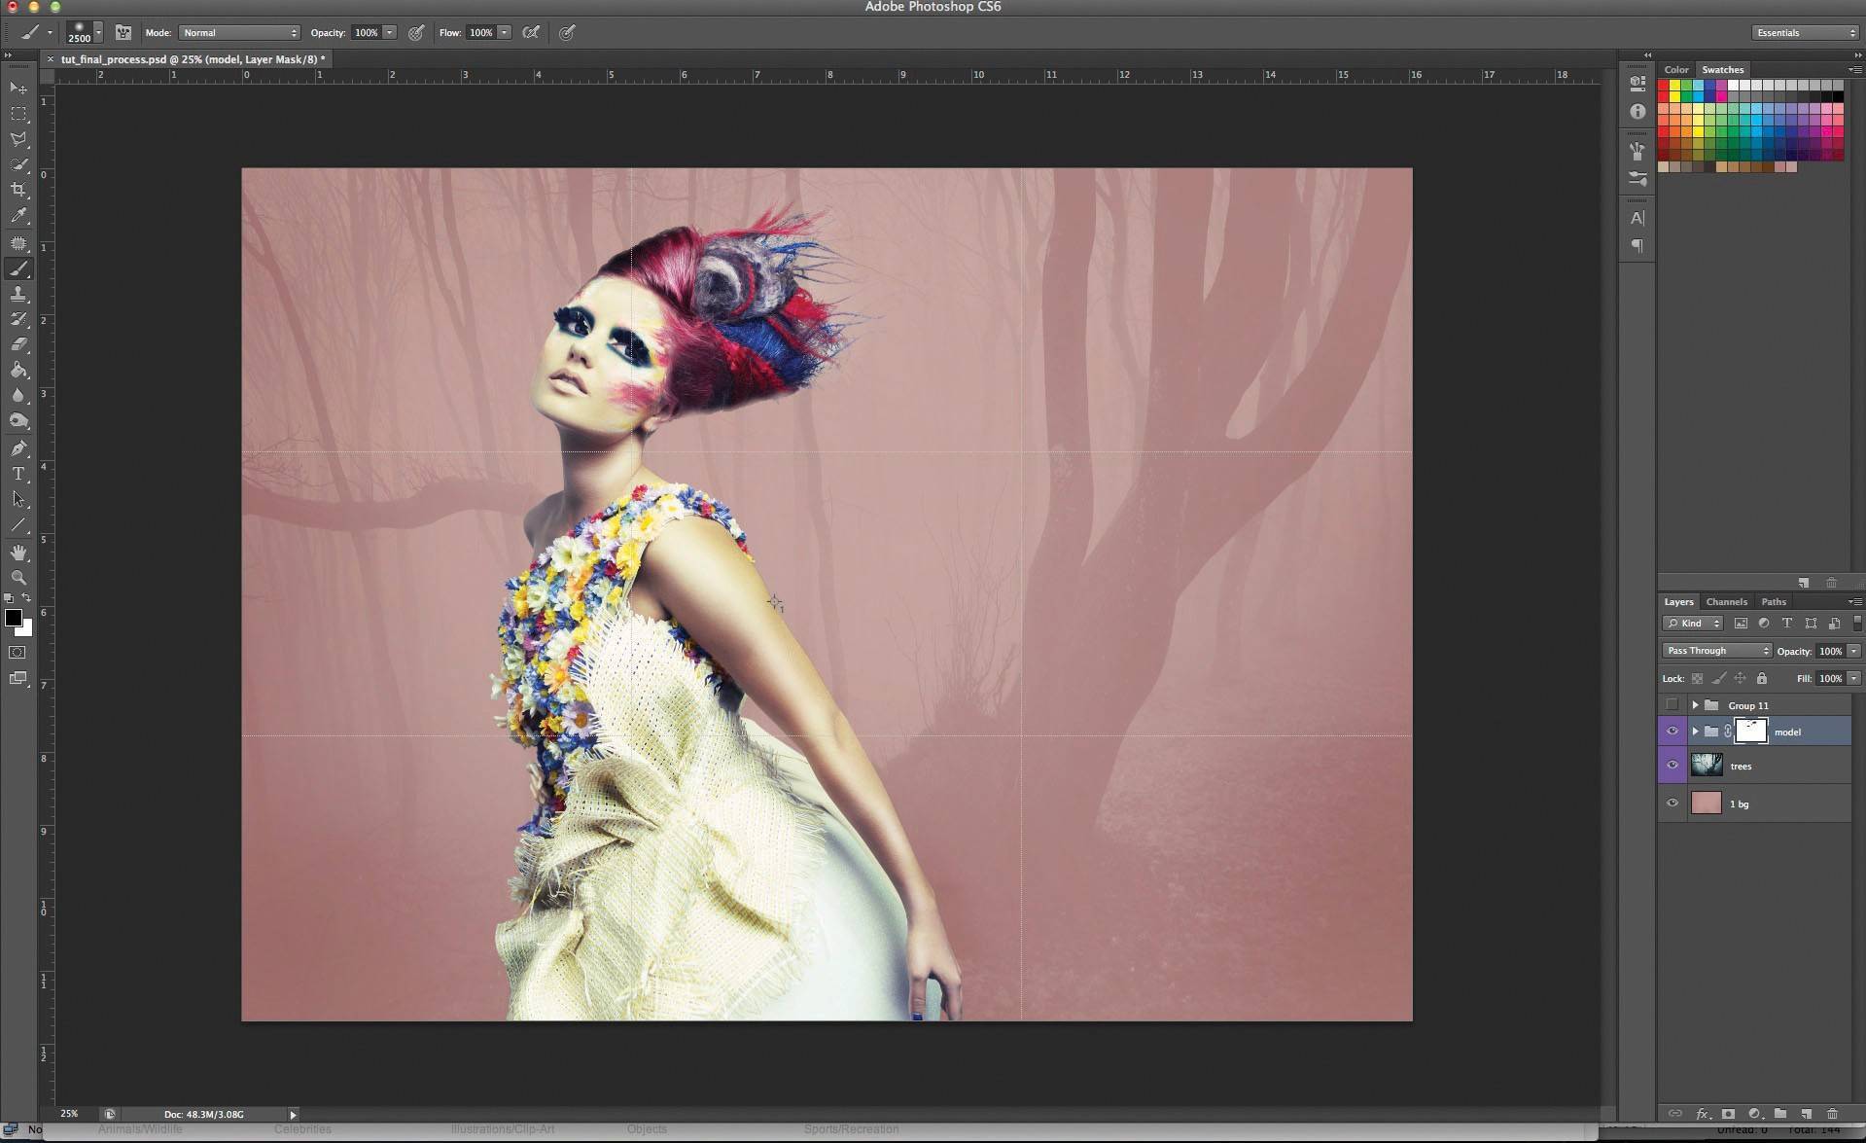Hide the model group layer

coord(1672,732)
